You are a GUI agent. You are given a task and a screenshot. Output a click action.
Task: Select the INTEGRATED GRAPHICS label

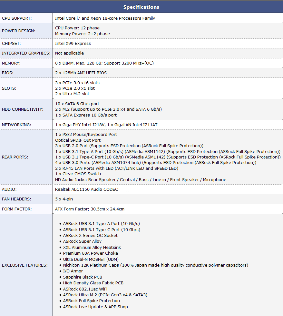tap(26, 53)
